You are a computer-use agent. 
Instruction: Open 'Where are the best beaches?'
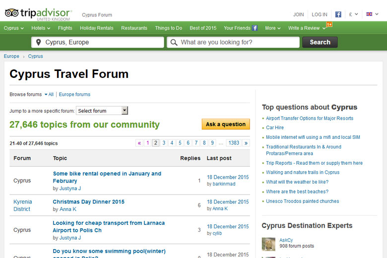pos(297,192)
